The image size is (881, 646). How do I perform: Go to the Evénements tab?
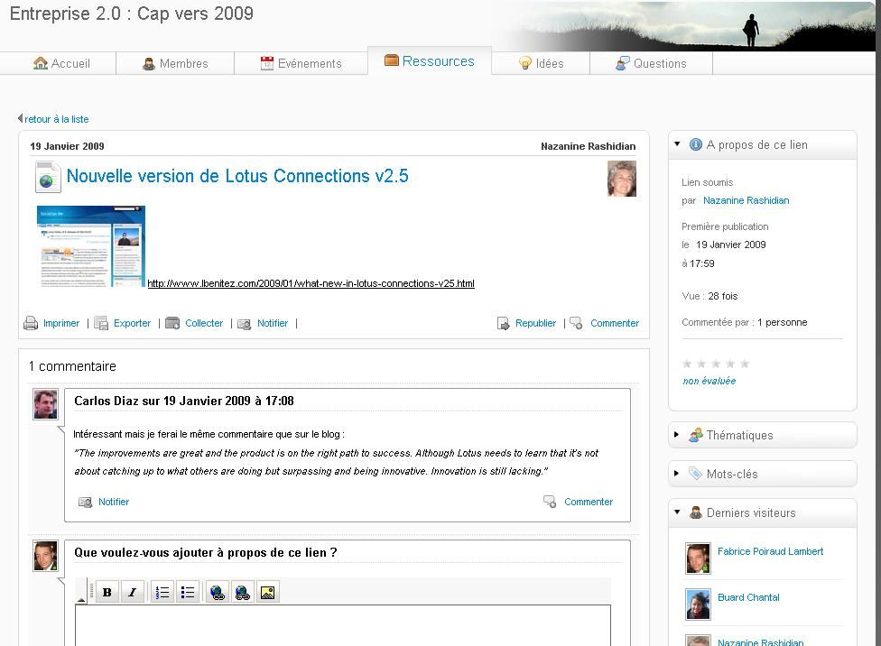[301, 63]
